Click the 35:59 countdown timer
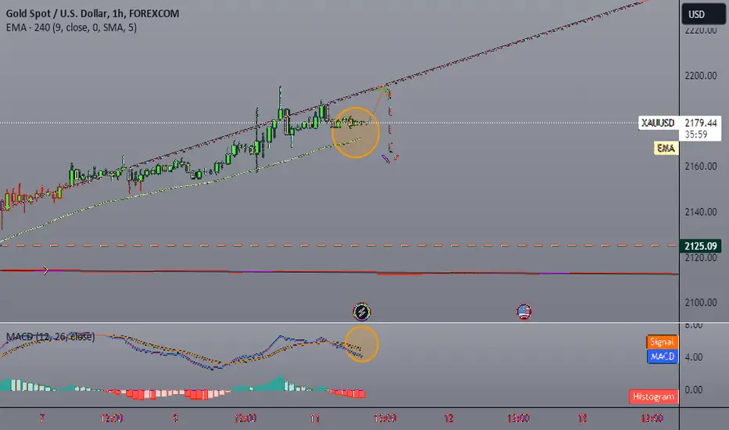 695,134
